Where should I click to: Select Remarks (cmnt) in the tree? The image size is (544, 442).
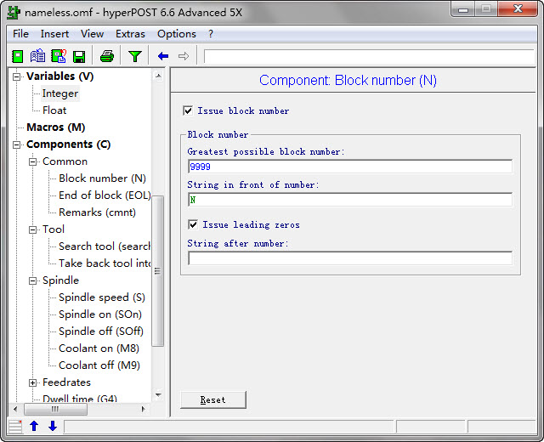tap(97, 212)
